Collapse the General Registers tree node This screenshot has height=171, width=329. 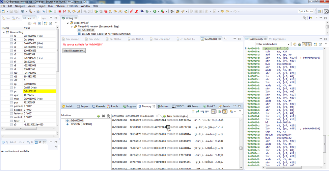4,32
